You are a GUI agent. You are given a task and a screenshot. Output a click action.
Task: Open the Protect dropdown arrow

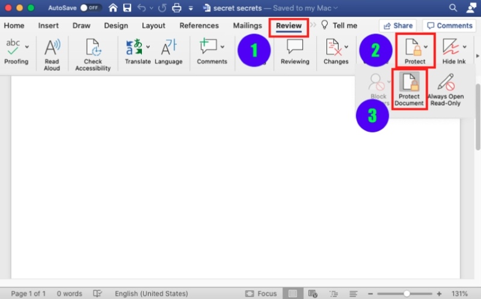426,47
